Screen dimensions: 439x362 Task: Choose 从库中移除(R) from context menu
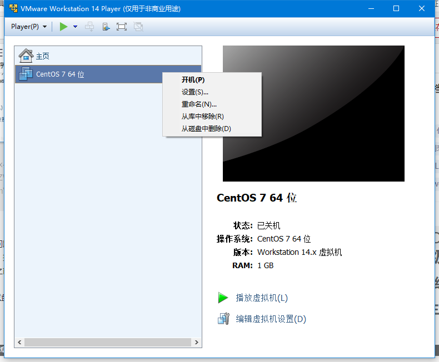pyautogui.click(x=212, y=117)
